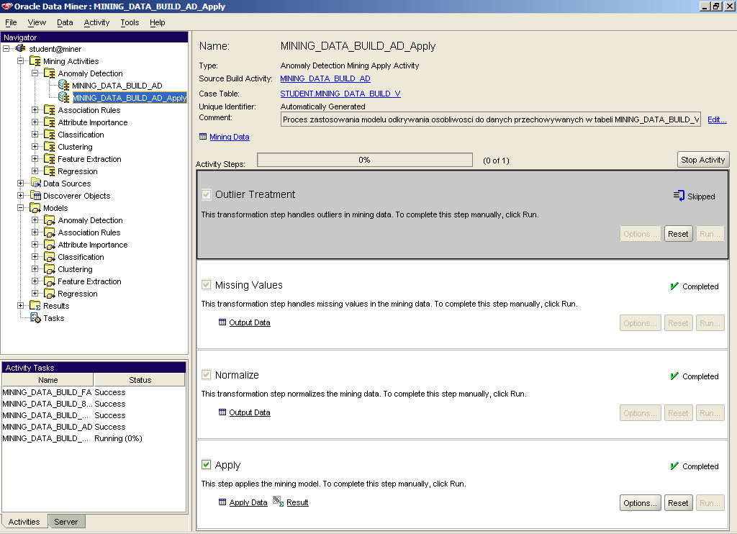Click the MINING_DATA_BUILD_AD_Apply activity icon

coord(64,98)
